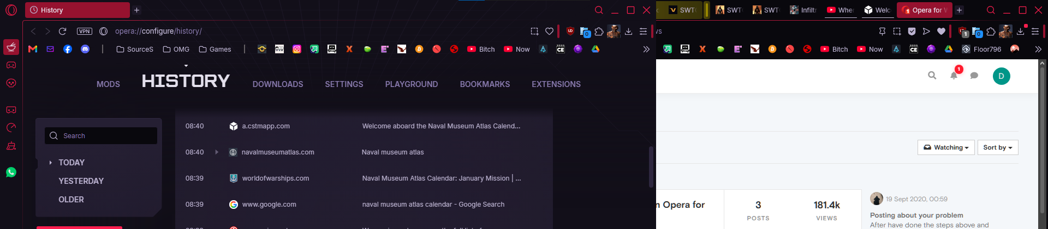Switch to the BOOKMARKS tab
Screen dimensions: 1048x229
pyautogui.click(x=485, y=84)
